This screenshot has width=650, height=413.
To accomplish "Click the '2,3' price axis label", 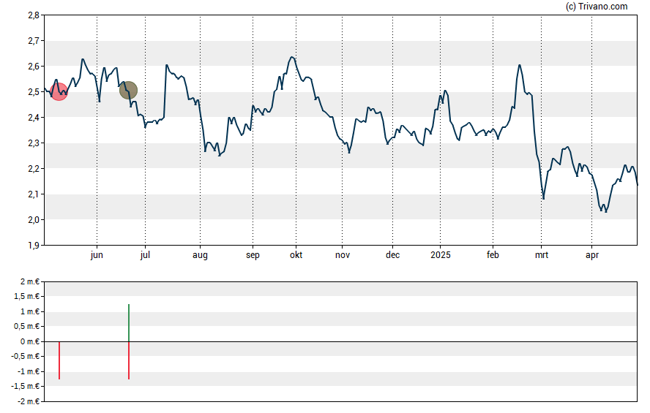I will tap(34, 143).
